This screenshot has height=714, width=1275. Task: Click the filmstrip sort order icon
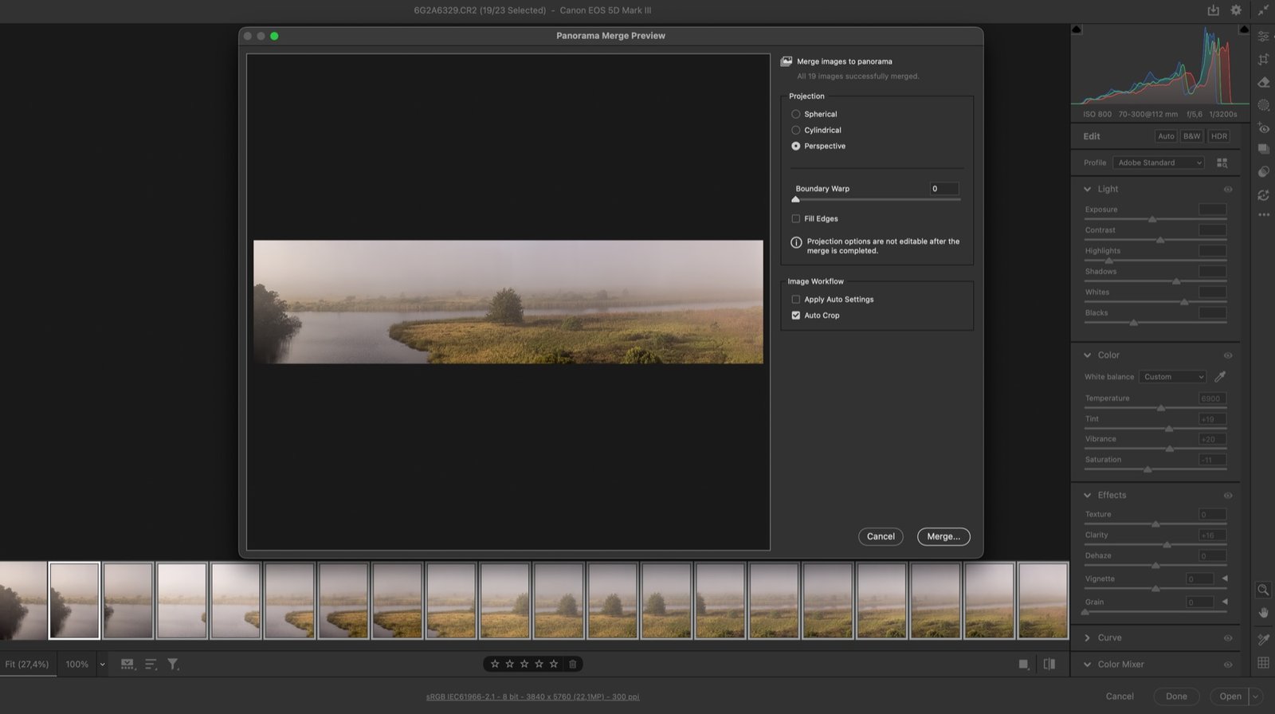[x=151, y=664]
